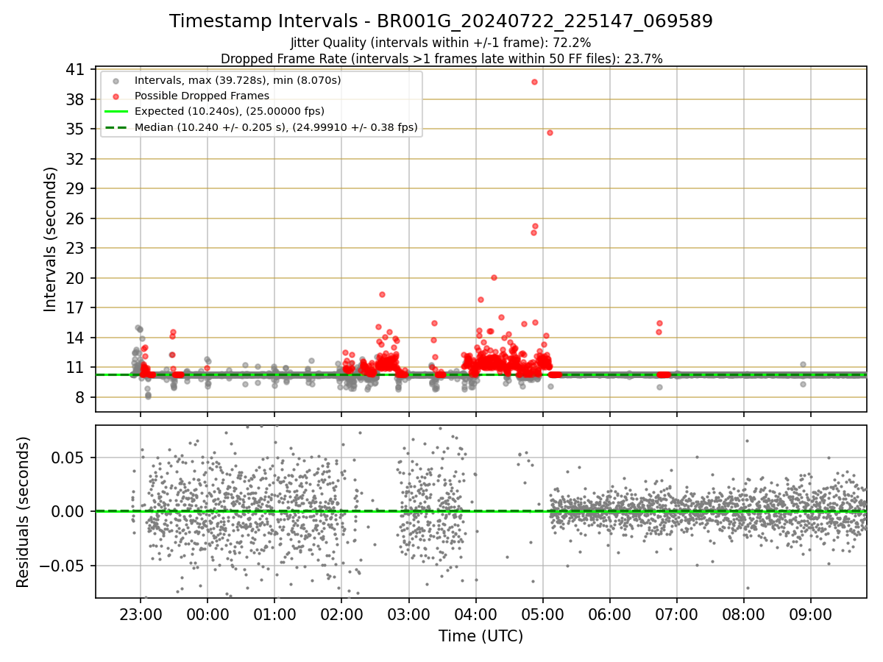Click the y-axis tick label '26'

(75, 218)
